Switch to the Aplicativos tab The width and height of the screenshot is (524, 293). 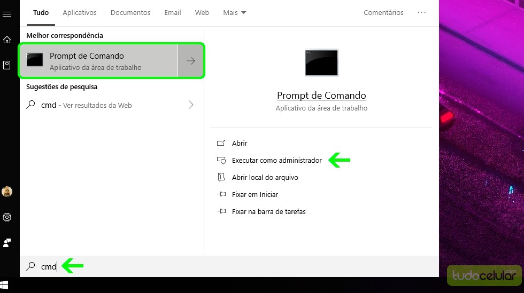click(80, 13)
